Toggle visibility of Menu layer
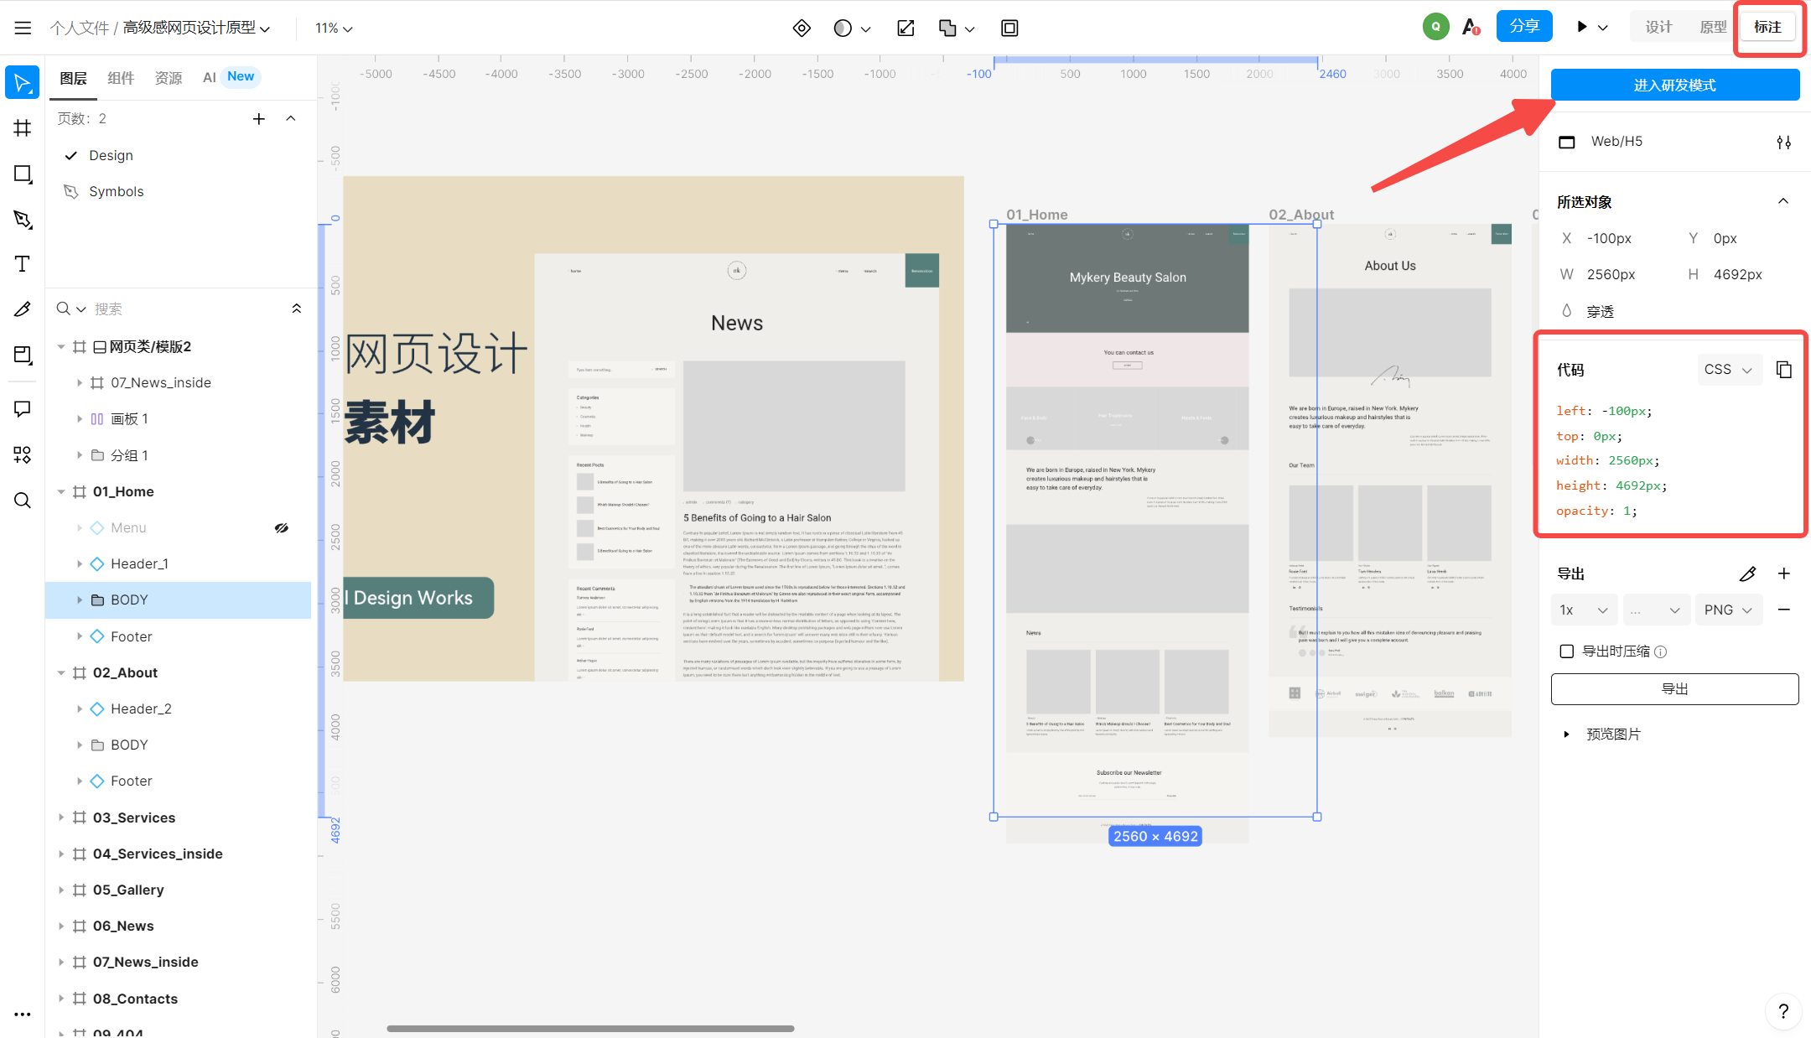This screenshot has width=1811, height=1038. tap(283, 527)
